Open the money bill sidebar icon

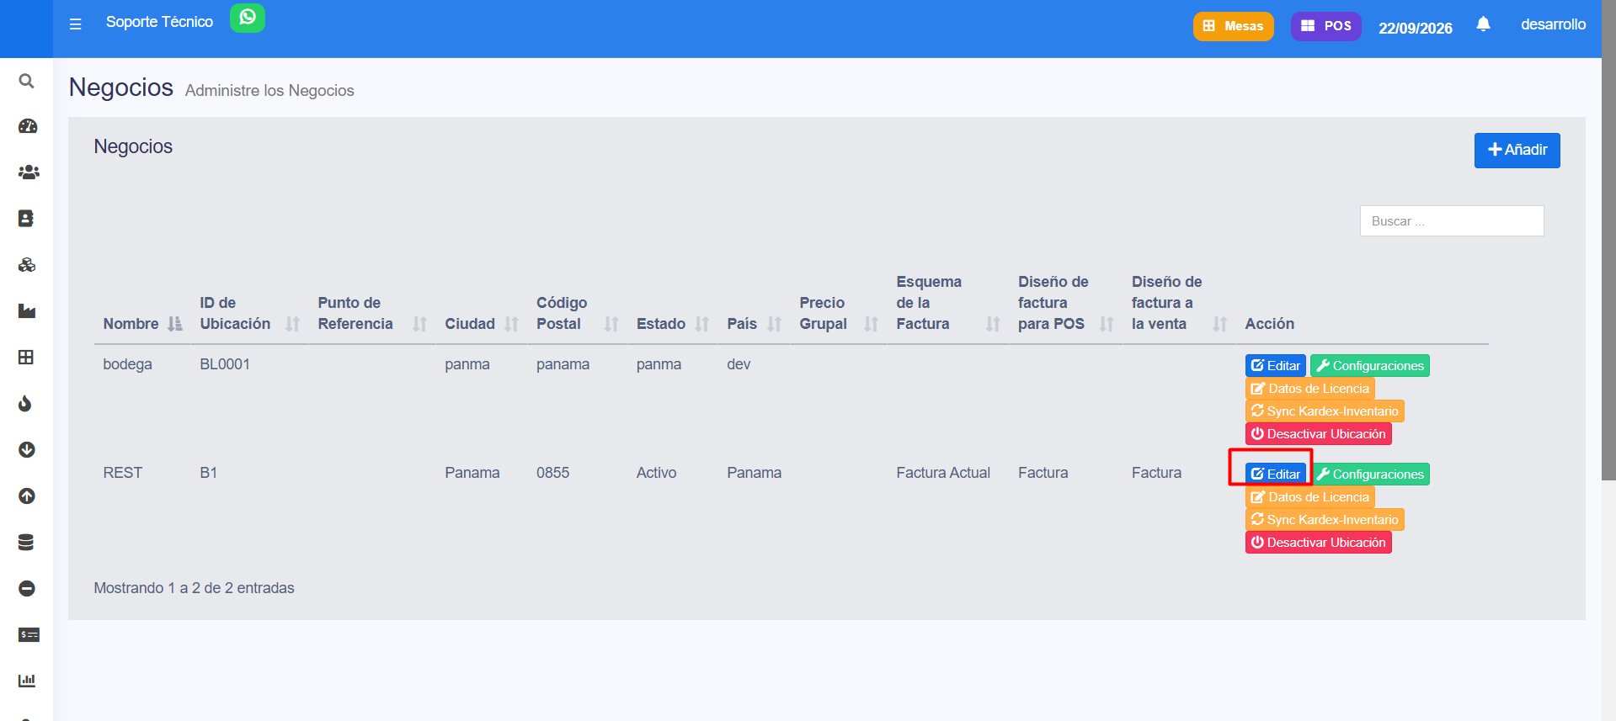[x=29, y=635]
